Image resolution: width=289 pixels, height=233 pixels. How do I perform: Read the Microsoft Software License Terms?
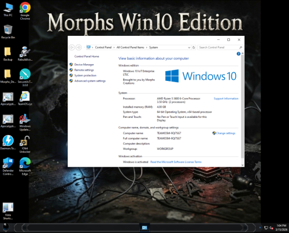tap(176, 162)
